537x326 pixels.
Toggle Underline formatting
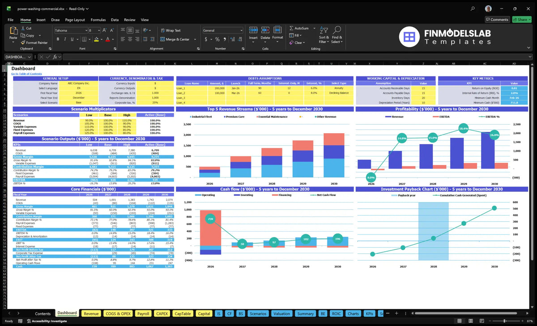coord(71,39)
